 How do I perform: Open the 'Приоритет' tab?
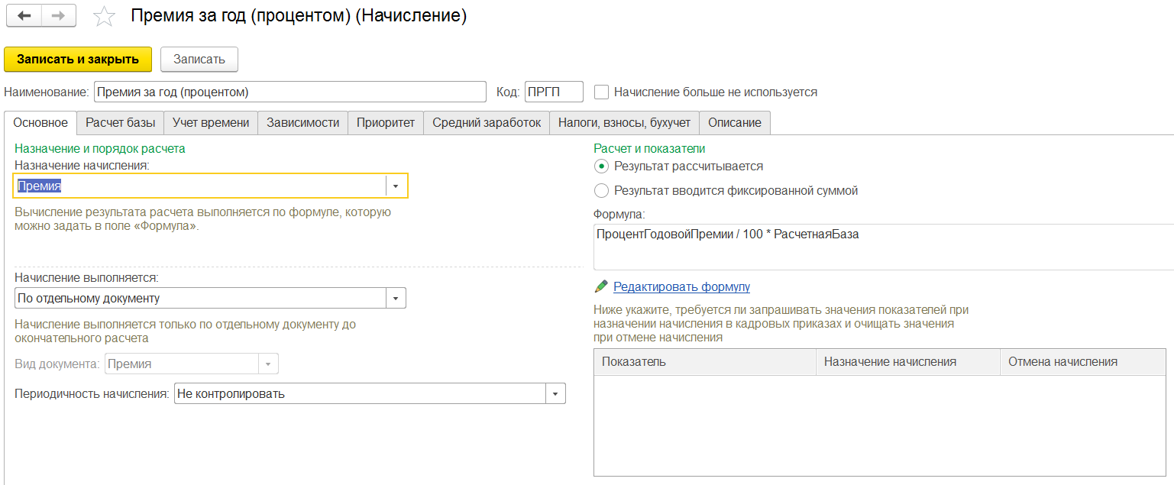[386, 123]
